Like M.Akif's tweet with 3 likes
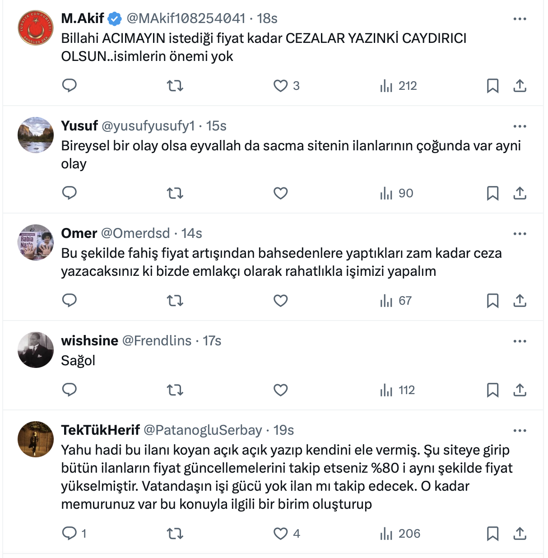Viewport: 548px width, 558px height. (281, 85)
